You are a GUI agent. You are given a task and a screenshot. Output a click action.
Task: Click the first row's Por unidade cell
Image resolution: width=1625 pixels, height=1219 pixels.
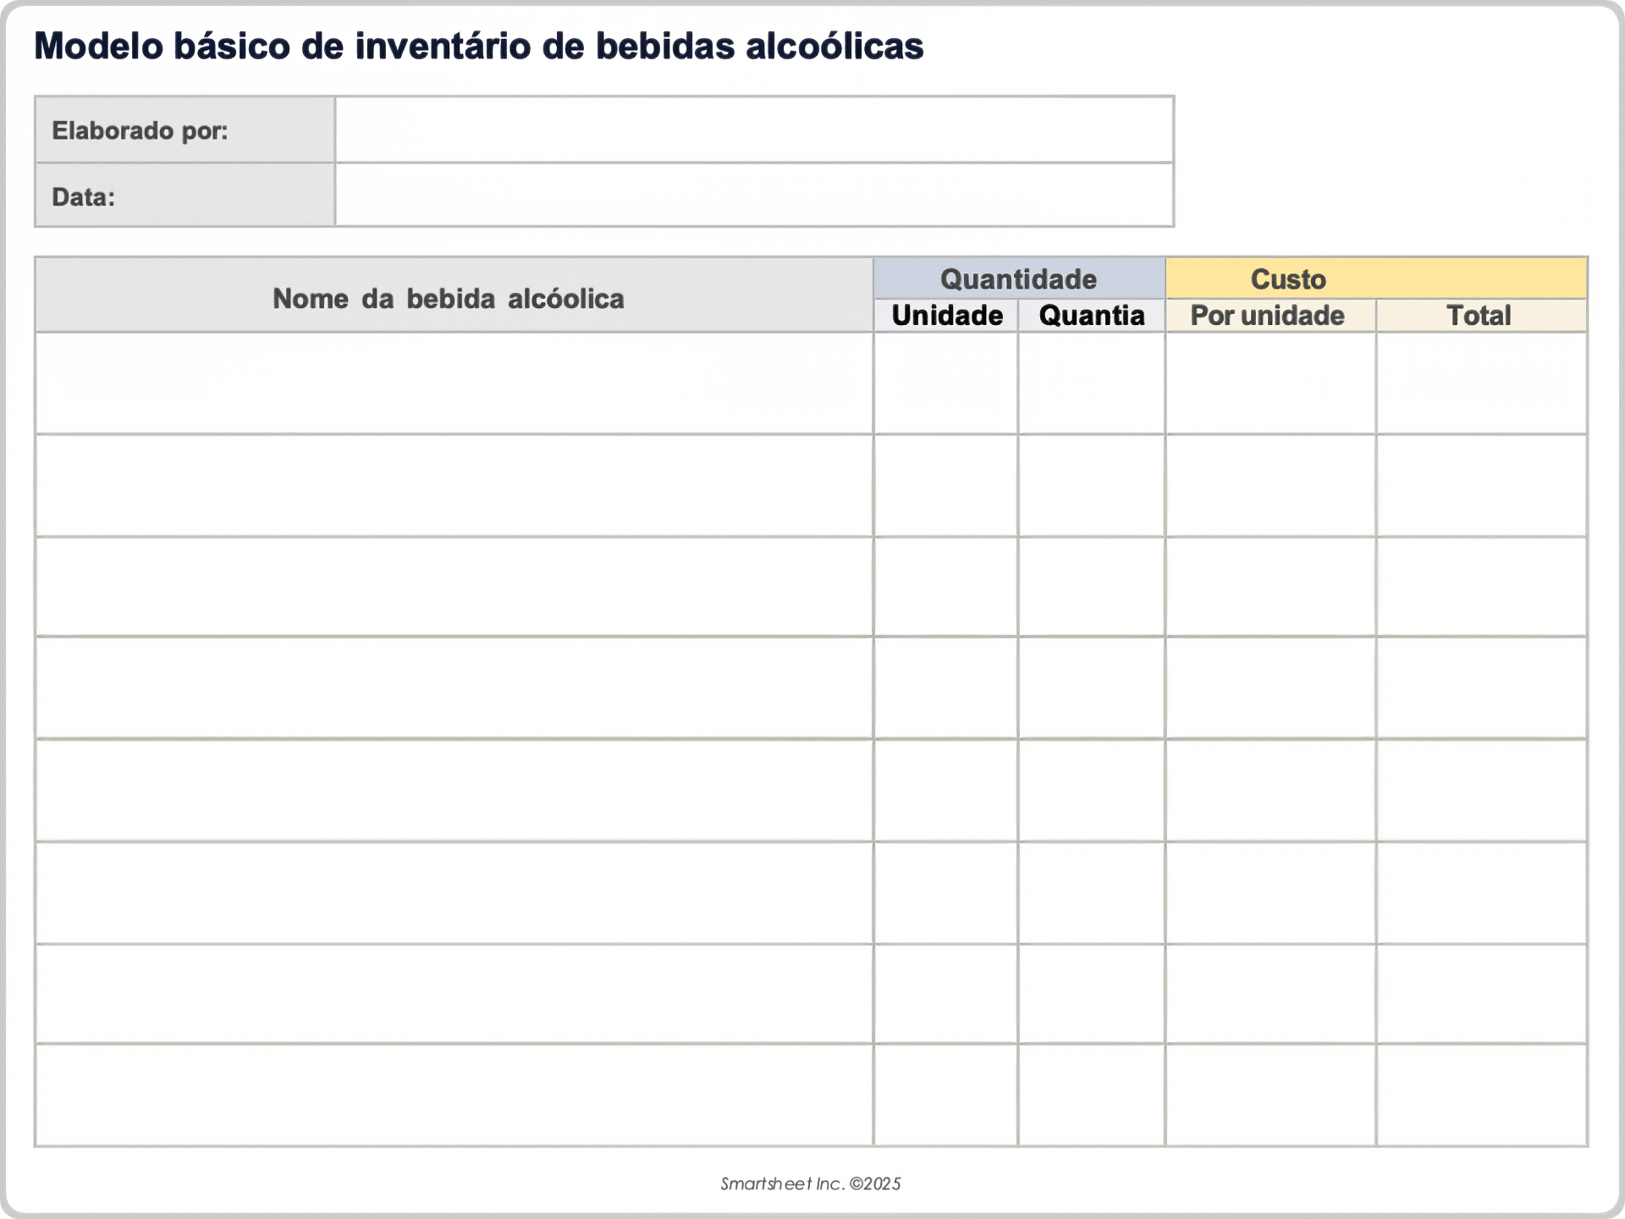click(x=1270, y=383)
